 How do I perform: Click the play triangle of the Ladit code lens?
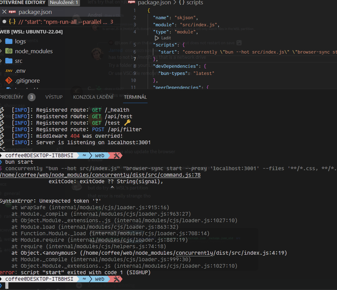coord(157,38)
